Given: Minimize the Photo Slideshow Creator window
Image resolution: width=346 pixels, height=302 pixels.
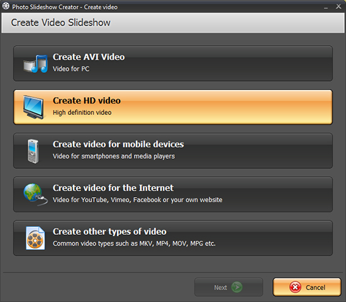Looking at the screenshot, I should click(x=326, y=7).
